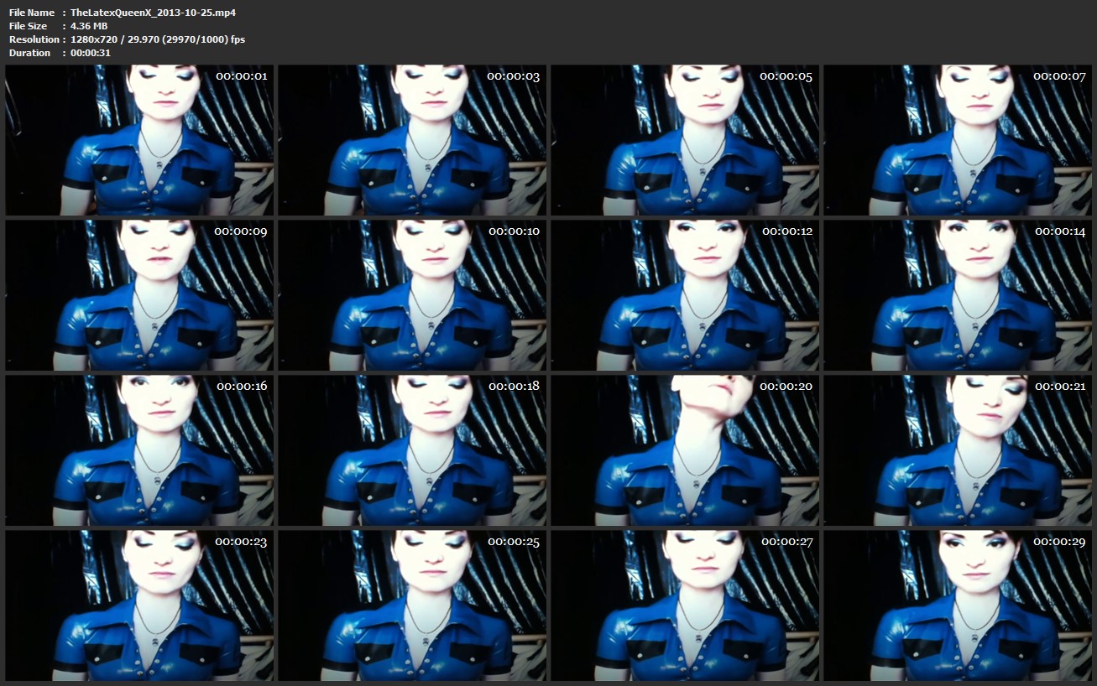Image resolution: width=1097 pixels, height=686 pixels.
Task: Click the 4.36 MB file size value
Action: (89, 26)
